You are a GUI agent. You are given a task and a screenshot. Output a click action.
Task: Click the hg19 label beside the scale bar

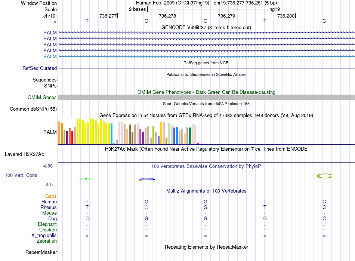pos(275,9)
